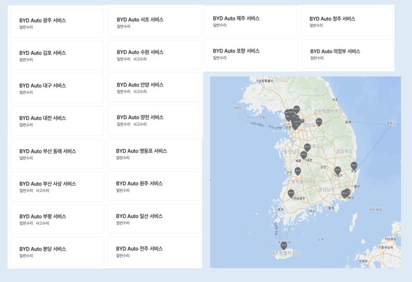Open the BYD Auto 서초 서비스 card
This screenshot has height=282, width=412.
[155, 22]
